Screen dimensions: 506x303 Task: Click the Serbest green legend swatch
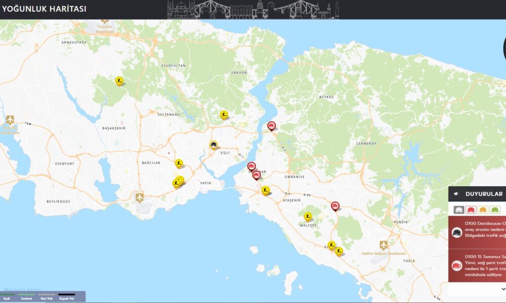click(x=27, y=294)
